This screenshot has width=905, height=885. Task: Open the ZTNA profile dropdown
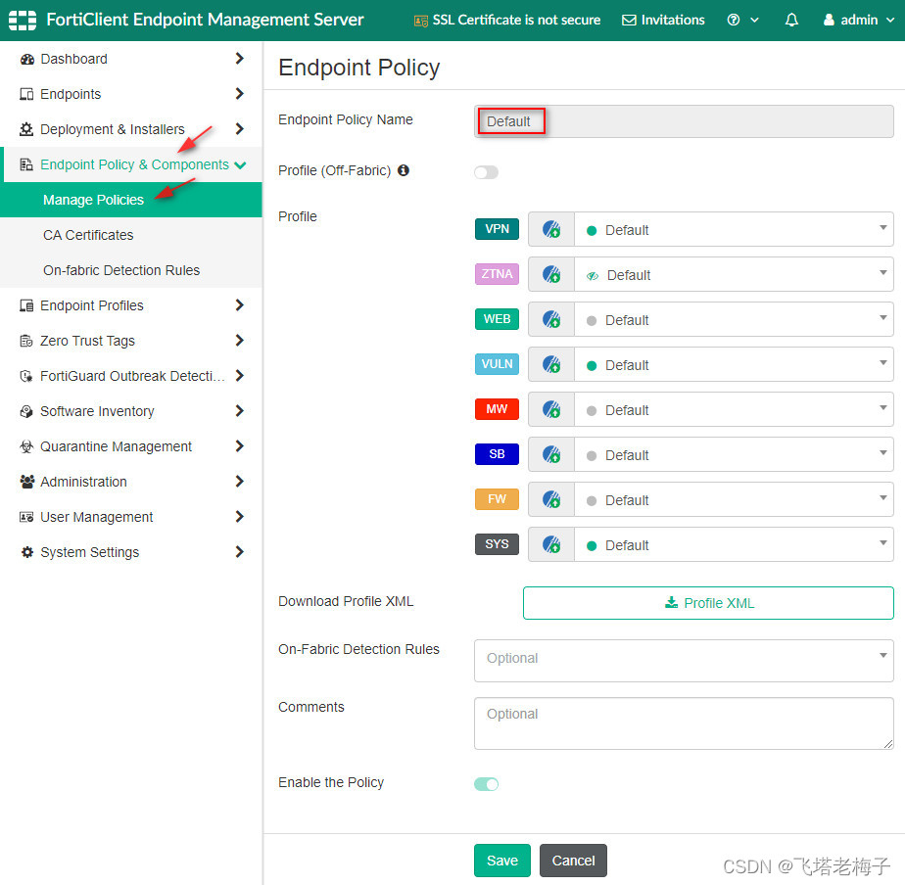tap(734, 275)
